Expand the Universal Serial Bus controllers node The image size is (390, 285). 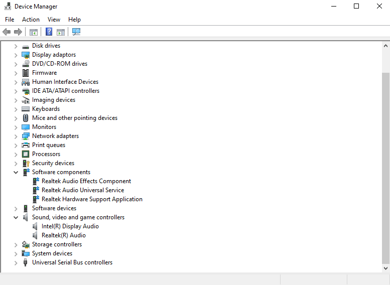16,262
